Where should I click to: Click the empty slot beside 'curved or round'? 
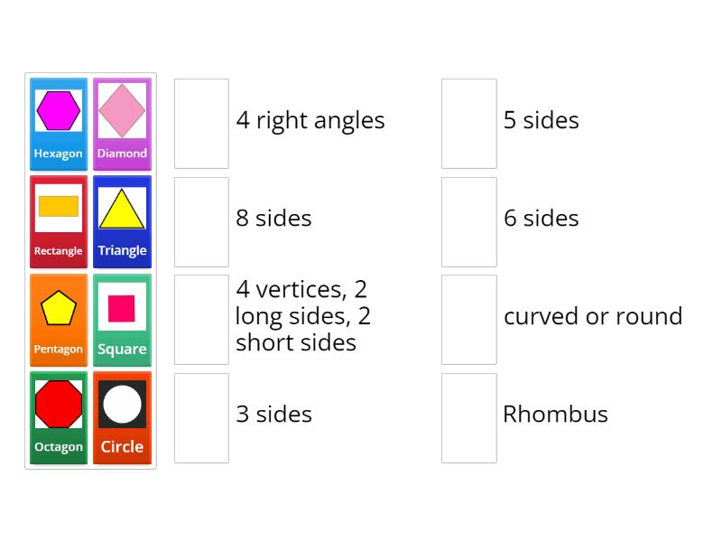pos(468,318)
